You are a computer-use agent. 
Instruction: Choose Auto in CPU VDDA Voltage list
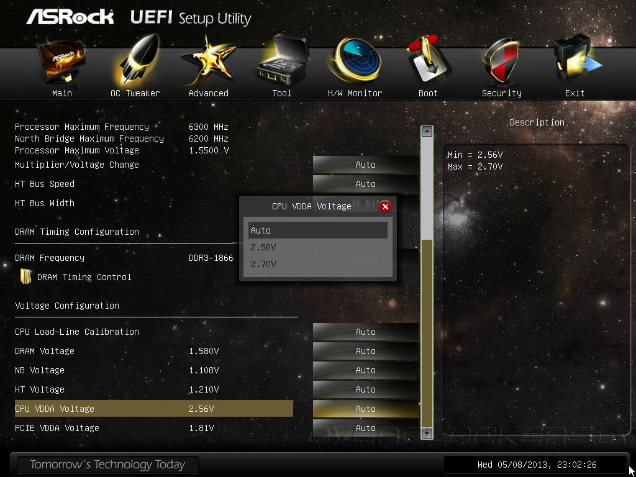(318, 230)
